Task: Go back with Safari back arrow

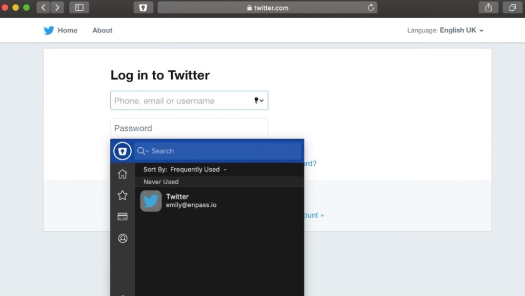Action: [43, 7]
